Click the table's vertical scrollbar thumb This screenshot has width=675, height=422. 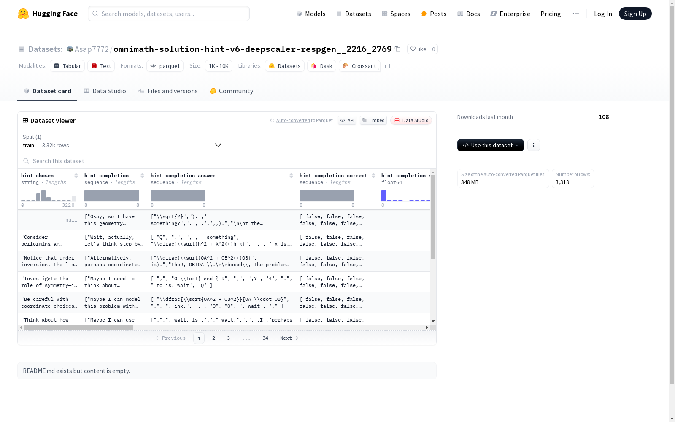click(x=433, y=217)
